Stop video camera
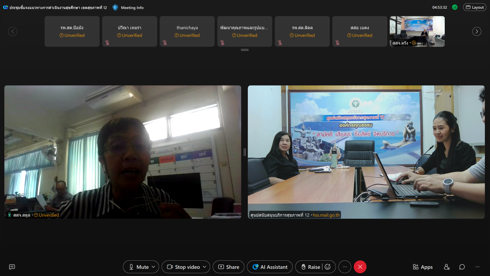The width and height of the screenshot is (490, 276). (183, 267)
